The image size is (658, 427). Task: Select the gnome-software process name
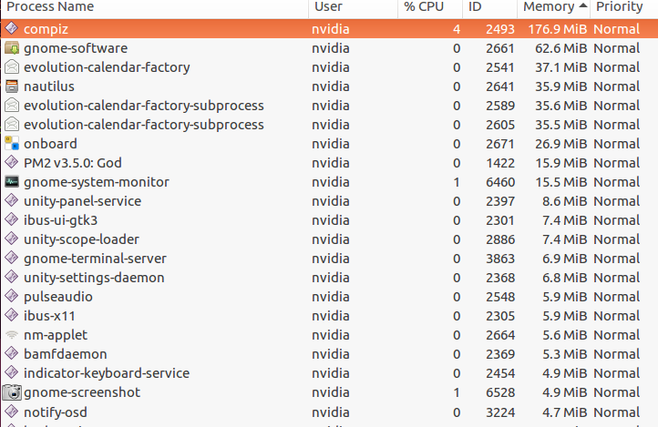point(76,48)
